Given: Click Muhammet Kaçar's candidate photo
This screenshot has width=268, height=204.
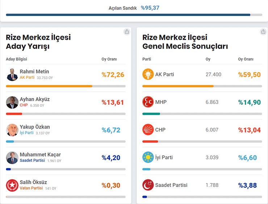Looking at the screenshot, I should pos(12,158).
